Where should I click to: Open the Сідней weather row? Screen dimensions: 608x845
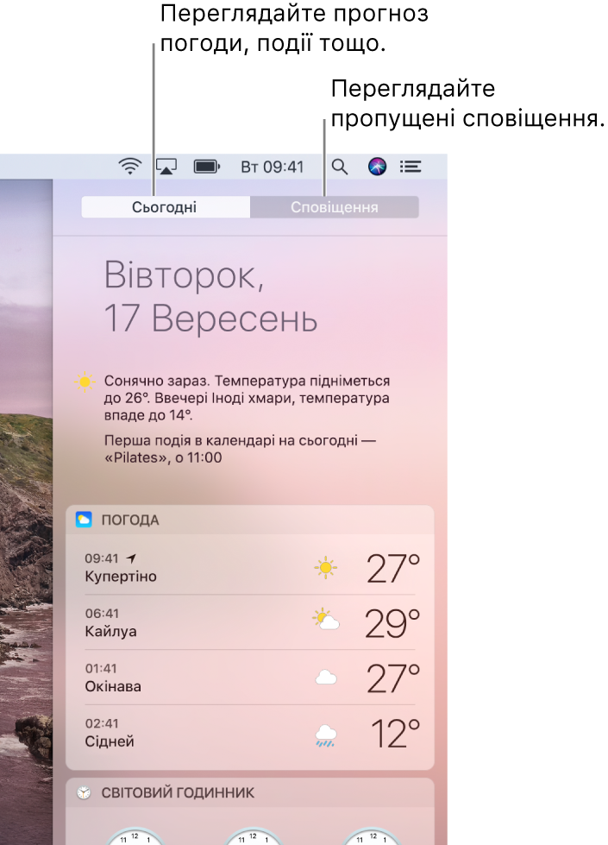click(250, 733)
